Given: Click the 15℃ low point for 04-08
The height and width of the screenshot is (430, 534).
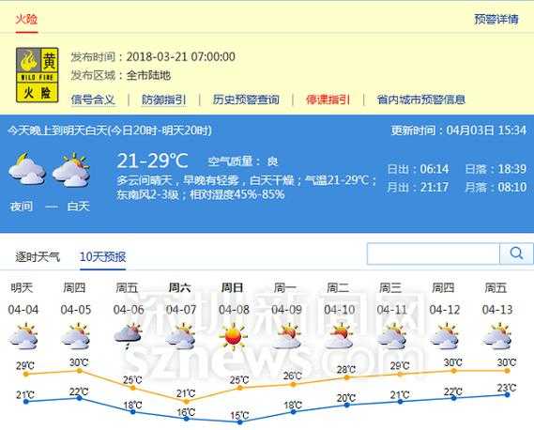Looking at the screenshot, I should pyautogui.click(x=239, y=422).
